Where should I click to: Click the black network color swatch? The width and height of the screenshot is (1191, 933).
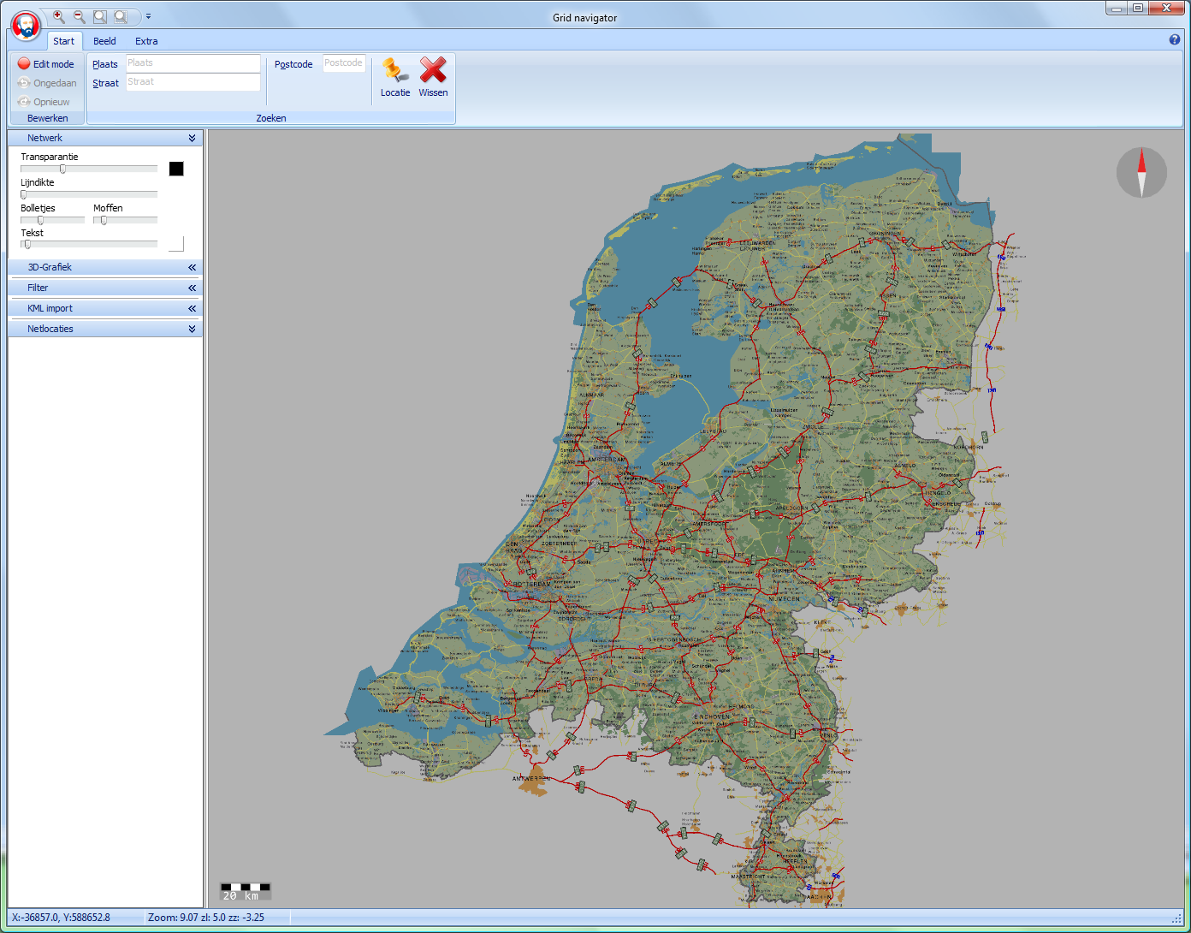pos(176,169)
